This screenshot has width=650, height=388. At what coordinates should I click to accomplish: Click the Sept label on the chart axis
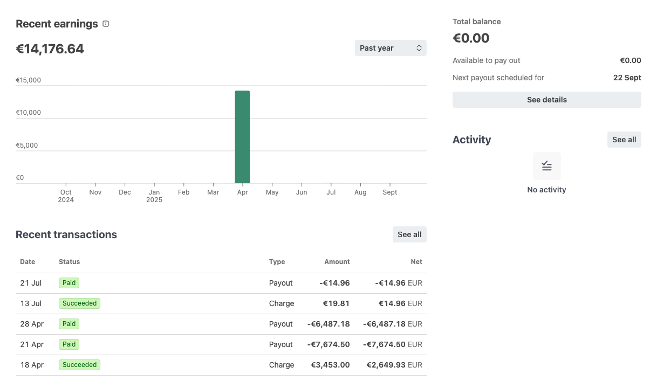pyautogui.click(x=389, y=192)
